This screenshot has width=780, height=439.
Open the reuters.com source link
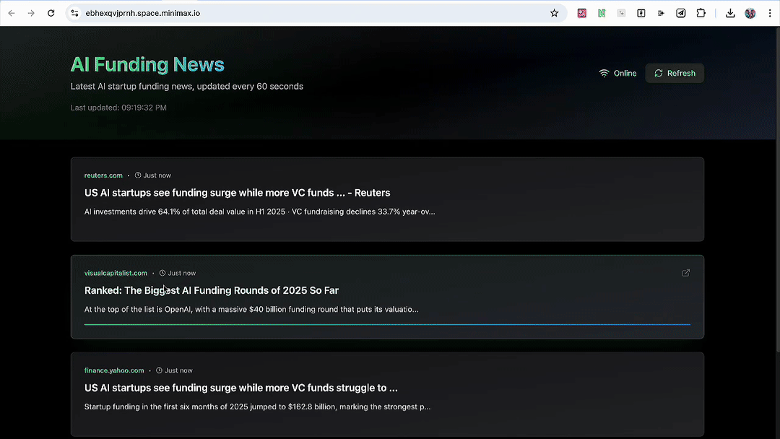coord(103,175)
